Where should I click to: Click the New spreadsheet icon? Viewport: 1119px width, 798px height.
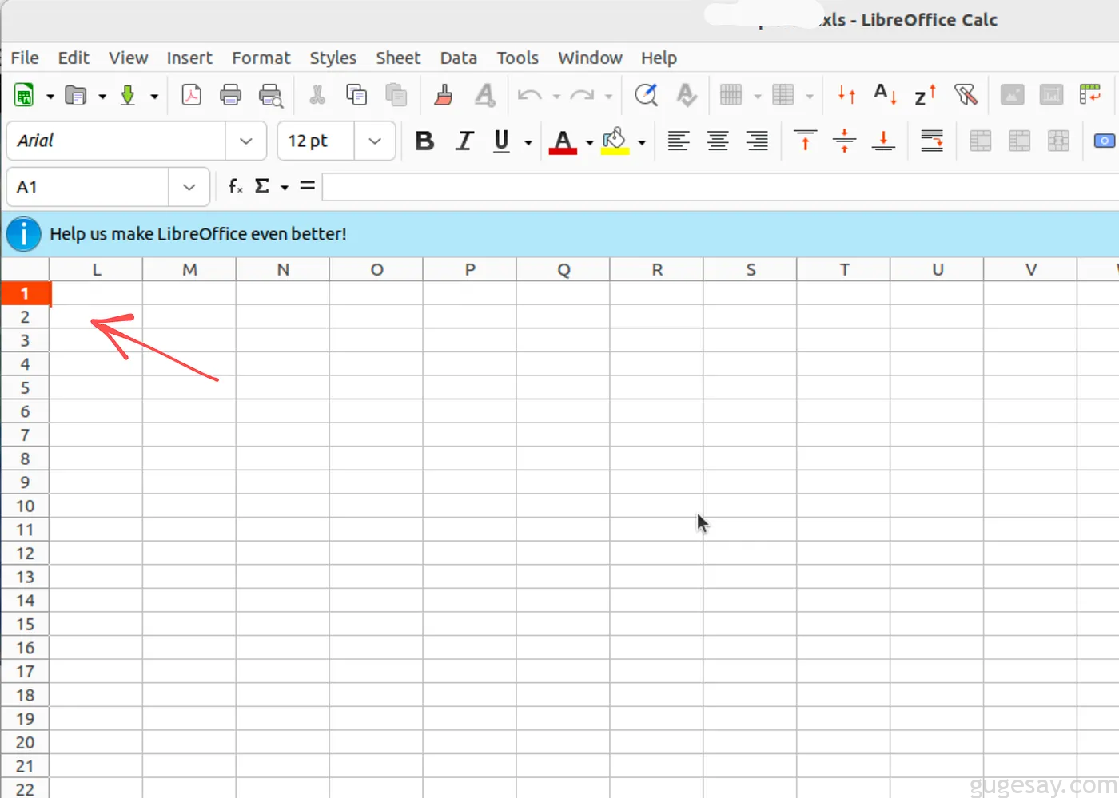point(24,96)
